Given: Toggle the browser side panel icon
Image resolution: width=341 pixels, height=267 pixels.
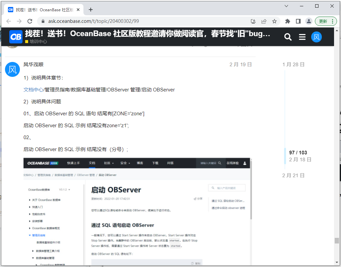Looking at the screenshot, I should click(298, 21).
